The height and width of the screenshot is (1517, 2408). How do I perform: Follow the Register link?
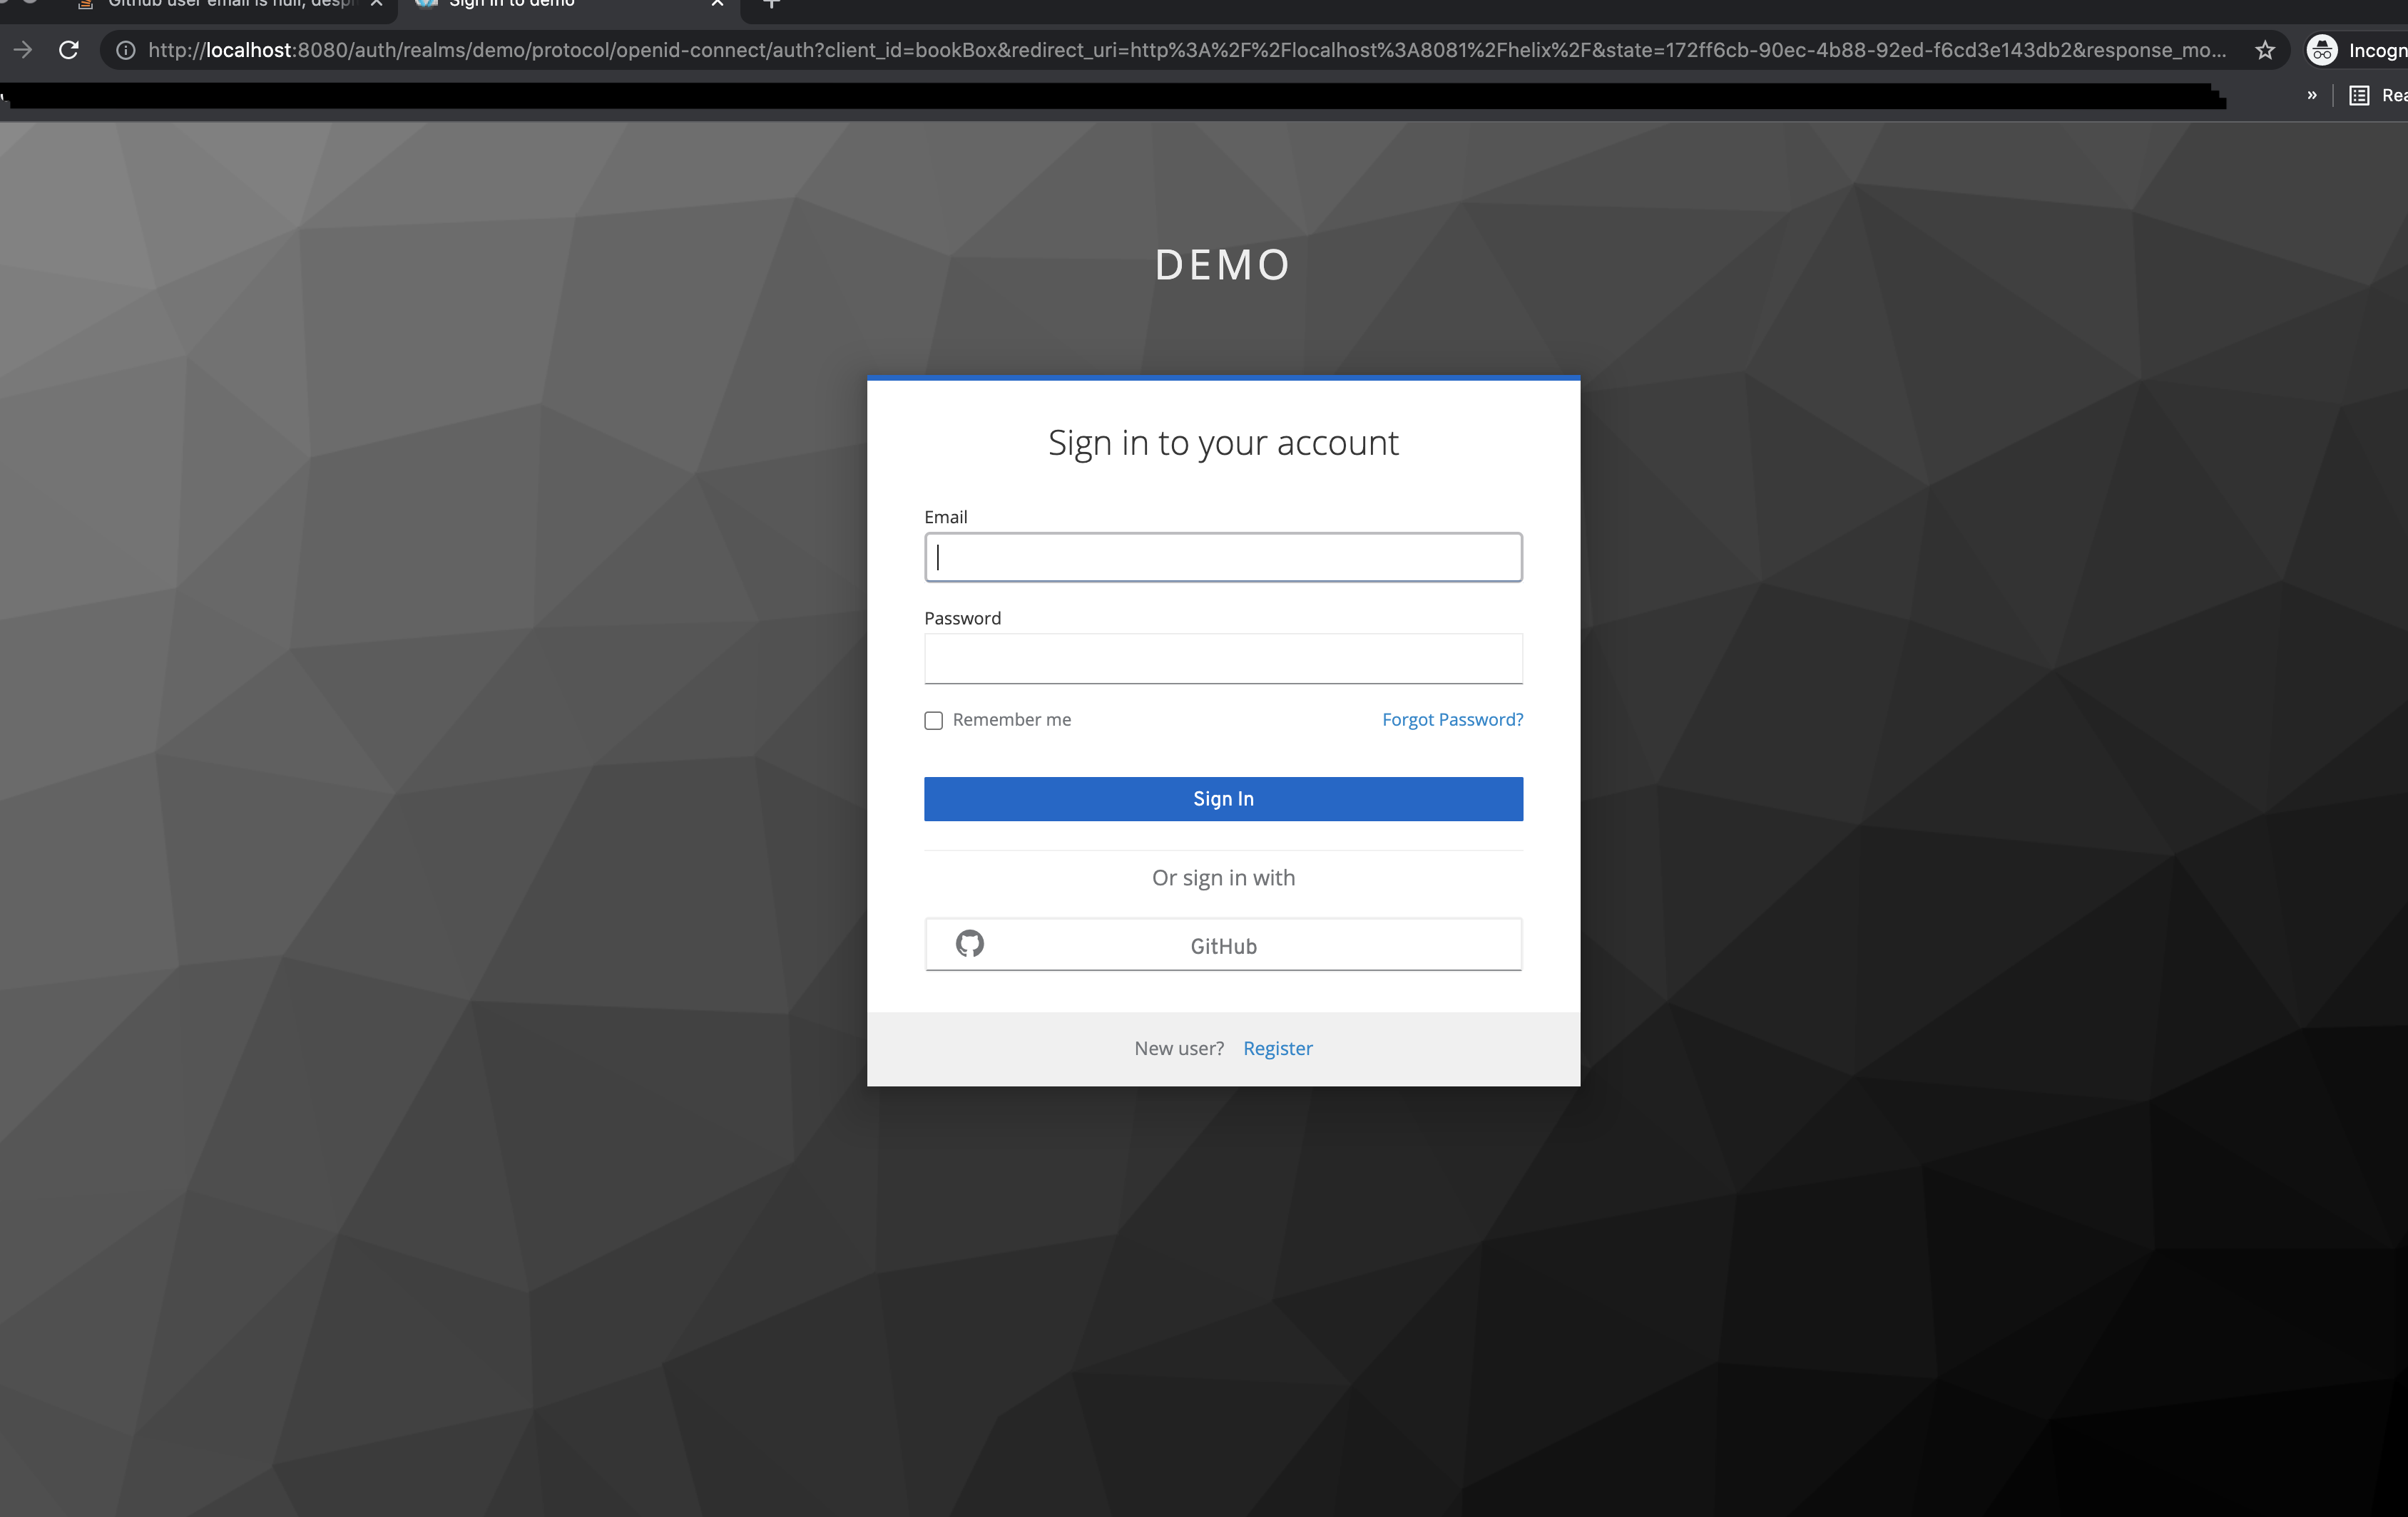[1277, 1049]
